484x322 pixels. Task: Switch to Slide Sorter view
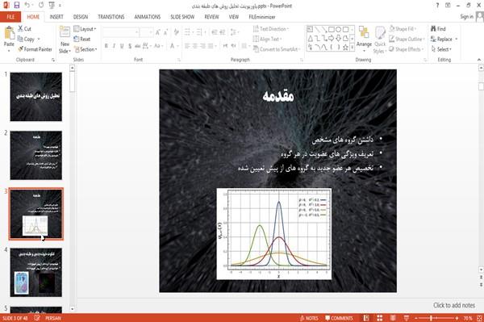coord(380,318)
